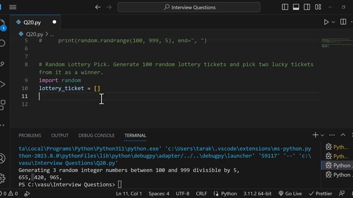Open terminal panel more actions ellipsis
The height and width of the screenshot is (198, 353).
click(332, 135)
